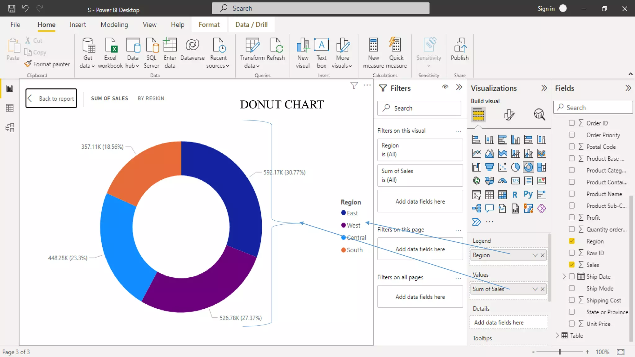Viewport: 635px width, 357px height.
Task: Toggle the Filters pane eye icon
Action: [x=445, y=87]
